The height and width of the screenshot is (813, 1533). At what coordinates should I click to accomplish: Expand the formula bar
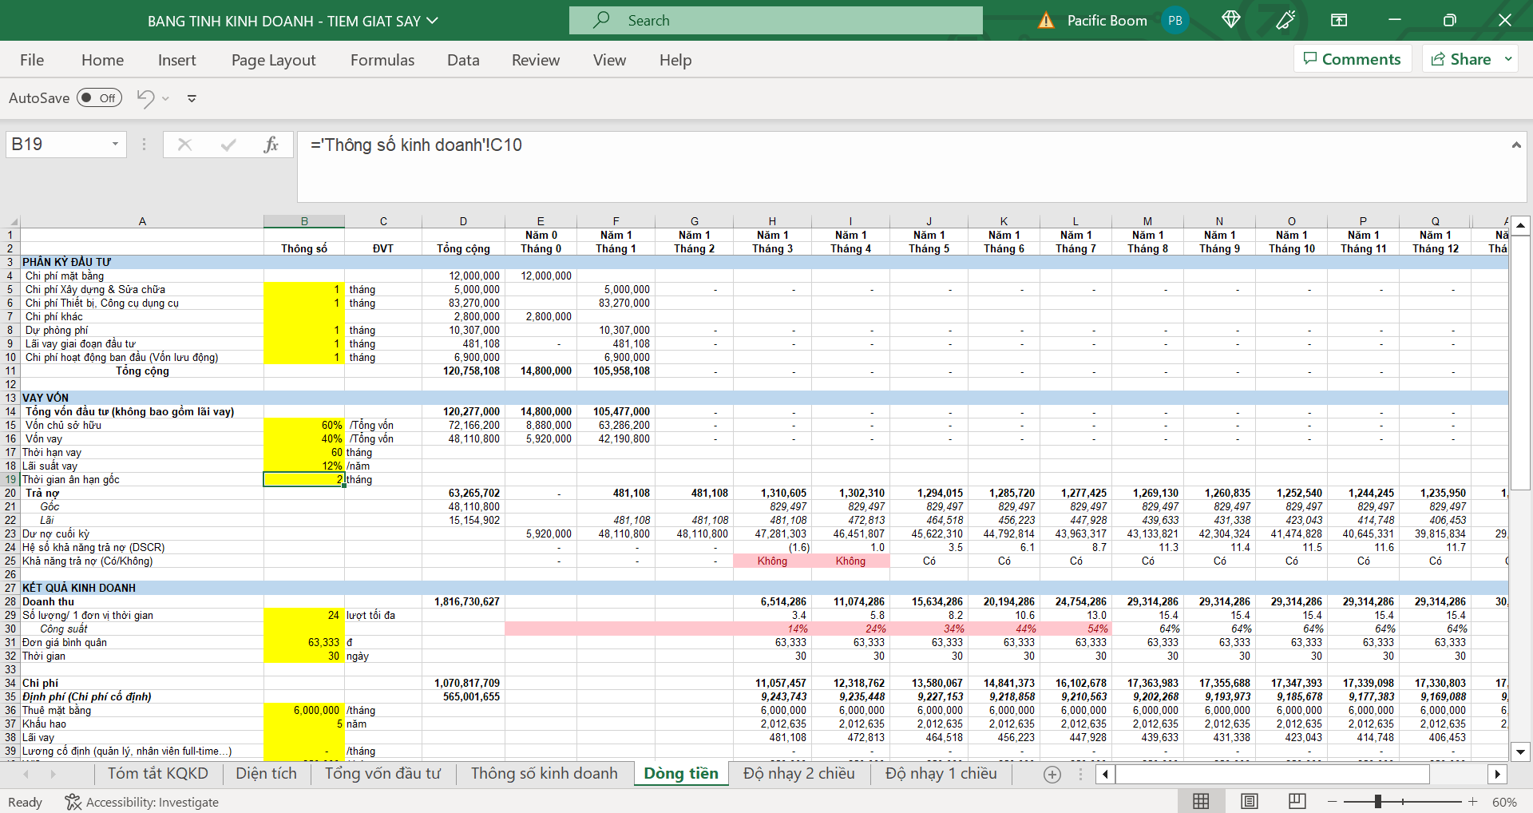[1515, 145]
